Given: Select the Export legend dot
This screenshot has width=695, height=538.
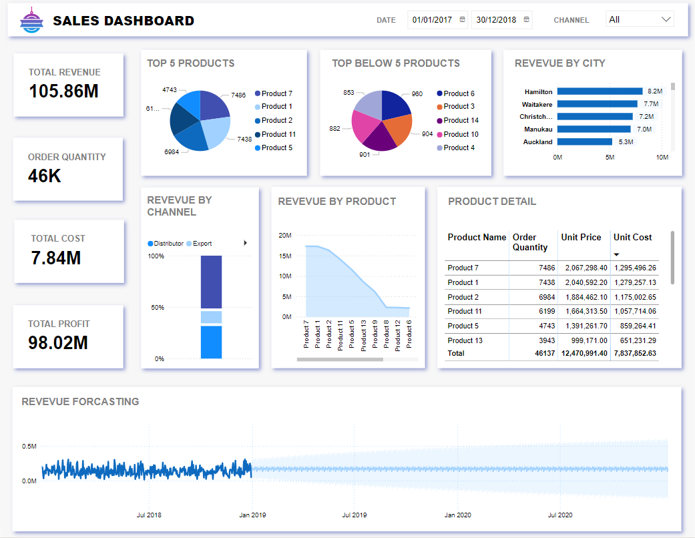Looking at the screenshot, I should click(x=190, y=244).
